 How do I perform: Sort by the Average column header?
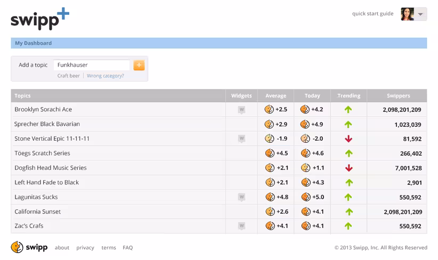pyautogui.click(x=275, y=95)
